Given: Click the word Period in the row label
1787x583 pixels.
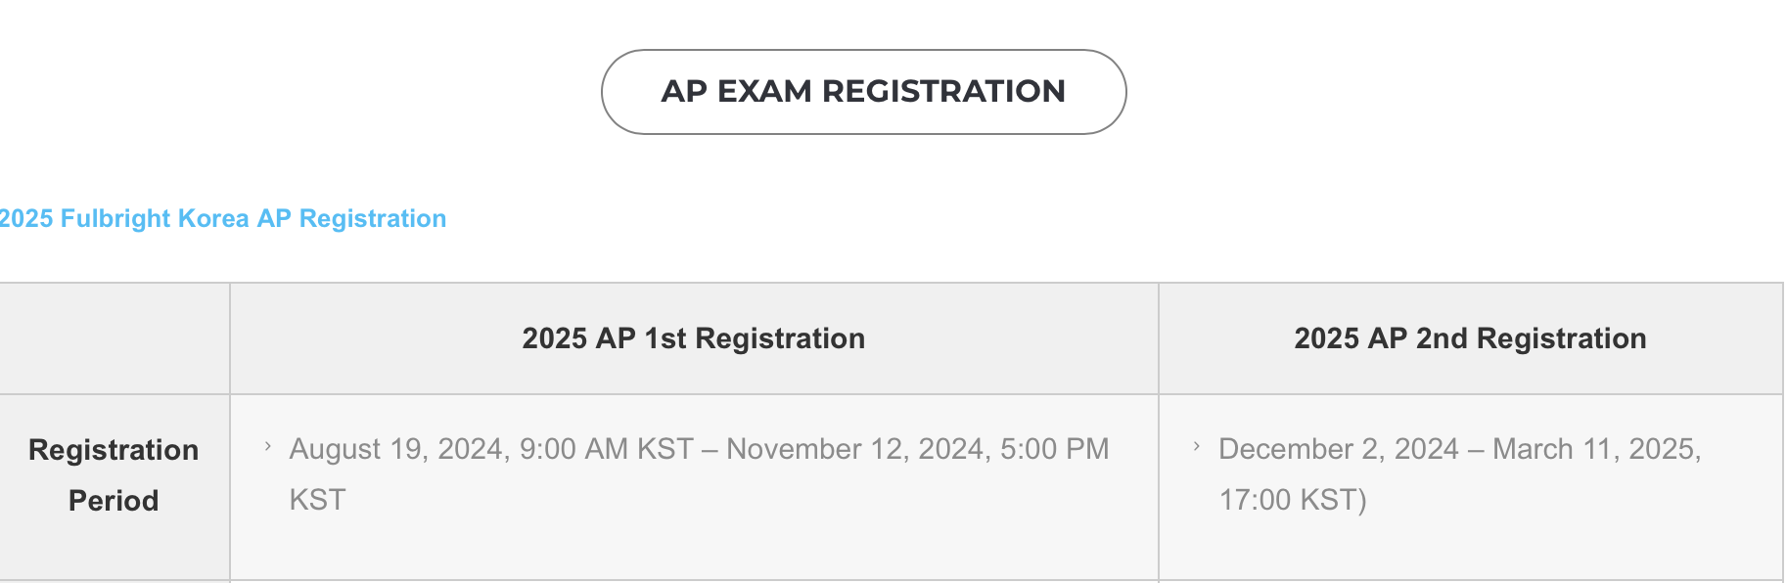Looking at the screenshot, I should 114,501.
